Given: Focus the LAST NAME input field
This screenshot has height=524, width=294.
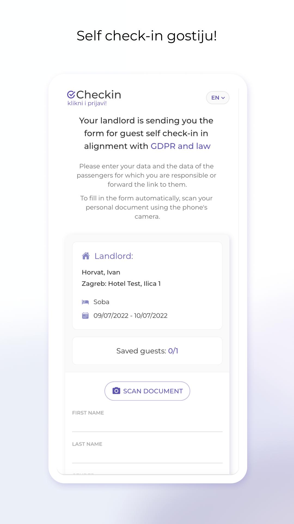Looking at the screenshot, I should (x=147, y=456).
